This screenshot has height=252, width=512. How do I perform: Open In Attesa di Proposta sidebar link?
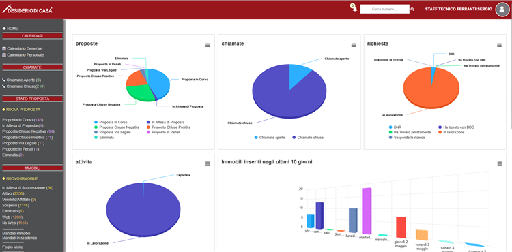click(x=23, y=126)
